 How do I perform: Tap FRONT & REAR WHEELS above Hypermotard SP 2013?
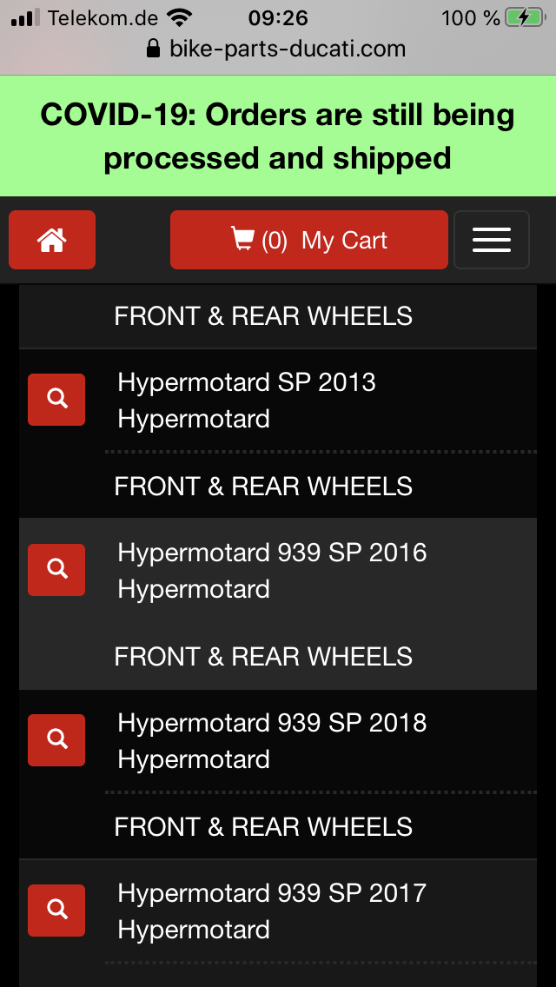click(263, 316)
